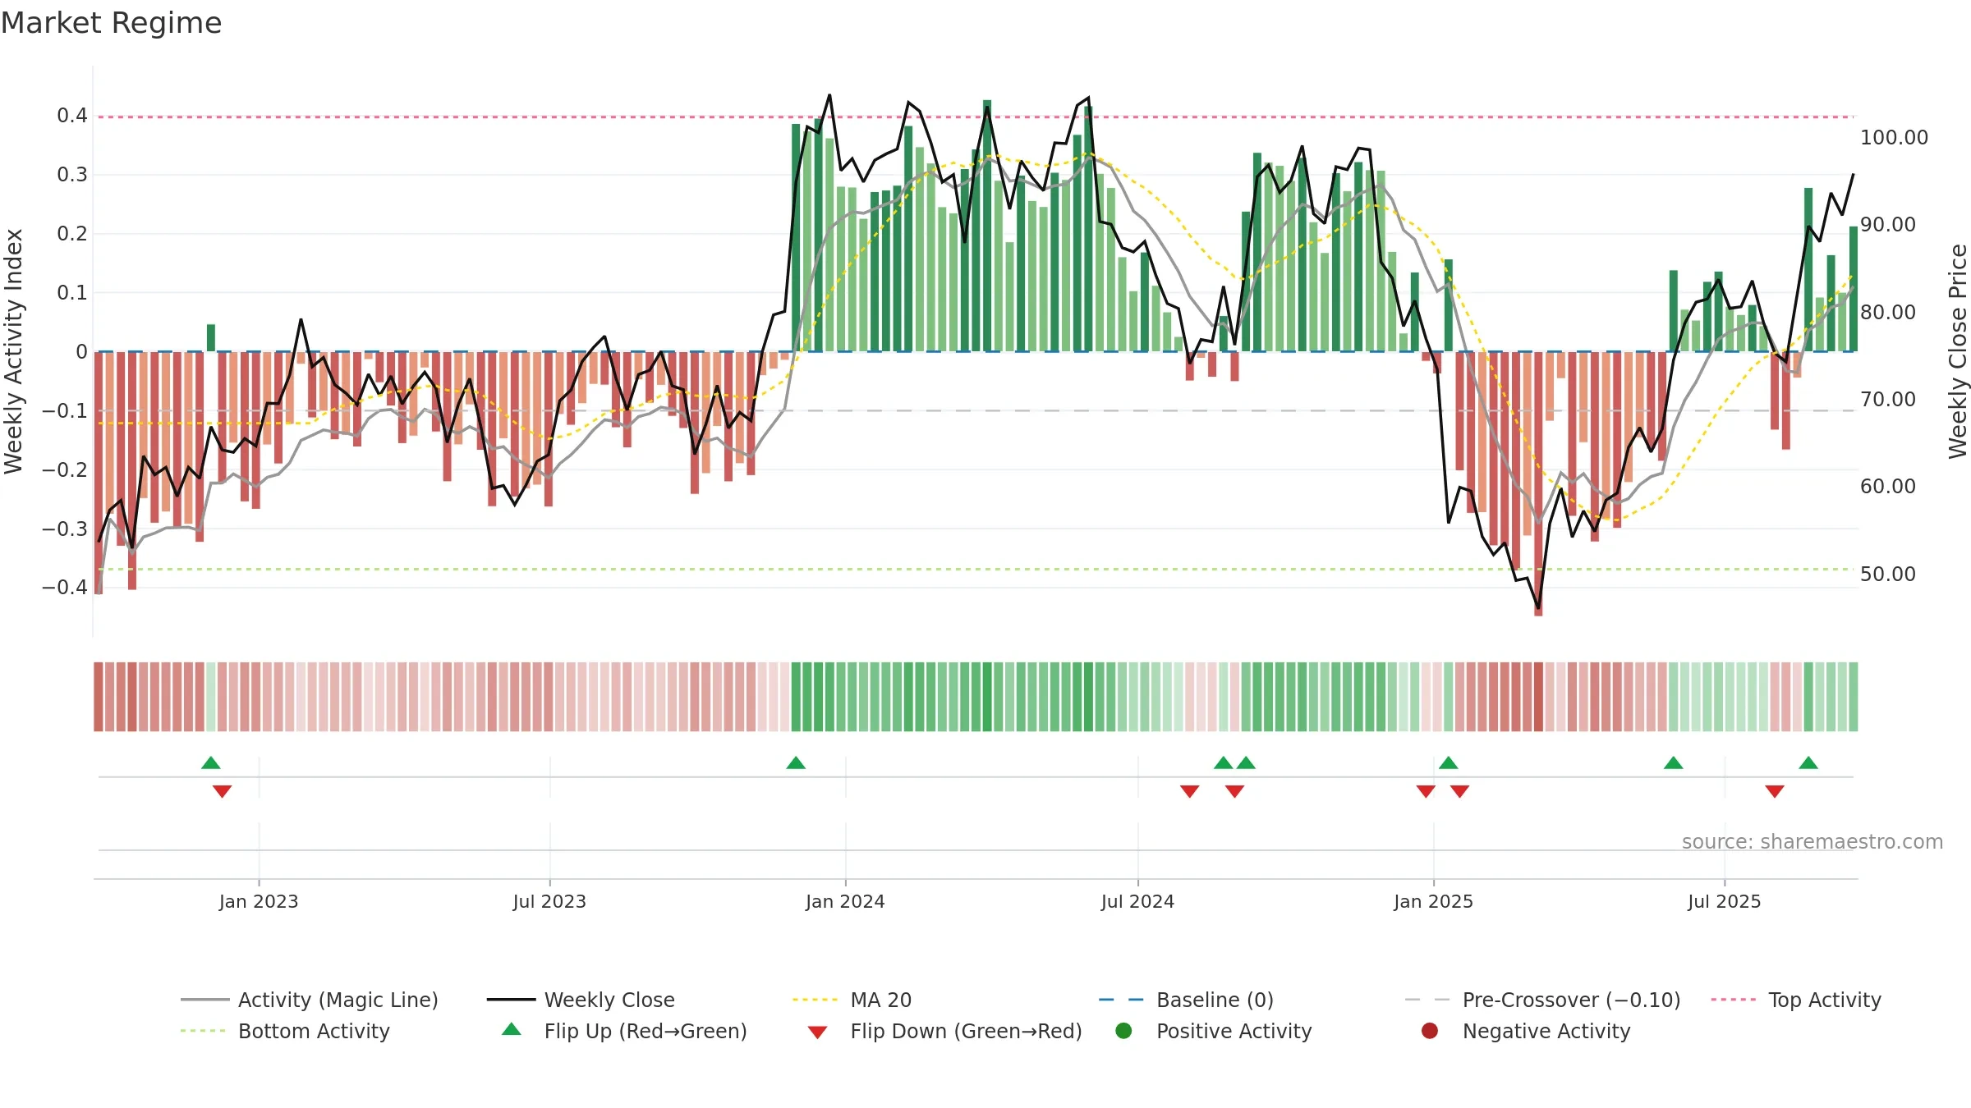
Task: Click the Negative Activity red circle legend icon
Action: pos(1430,1031)
